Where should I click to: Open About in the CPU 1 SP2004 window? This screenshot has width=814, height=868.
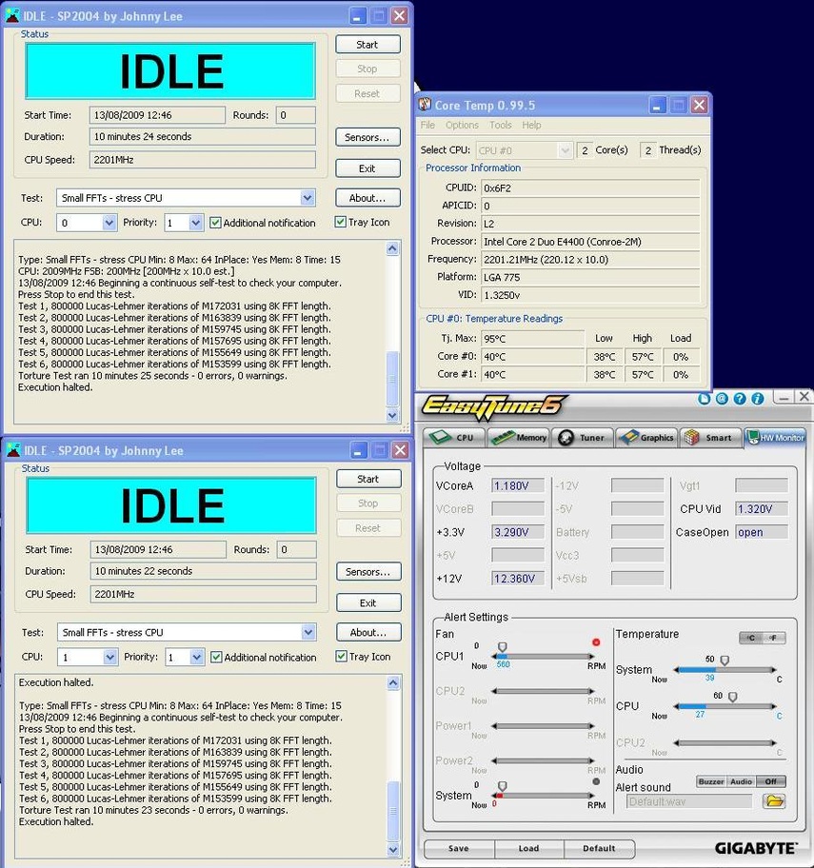coord(368,632)
